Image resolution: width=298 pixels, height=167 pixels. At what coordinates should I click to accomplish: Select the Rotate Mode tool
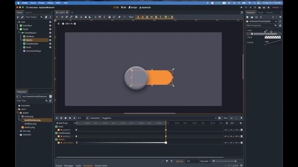(x=67, y=17)
